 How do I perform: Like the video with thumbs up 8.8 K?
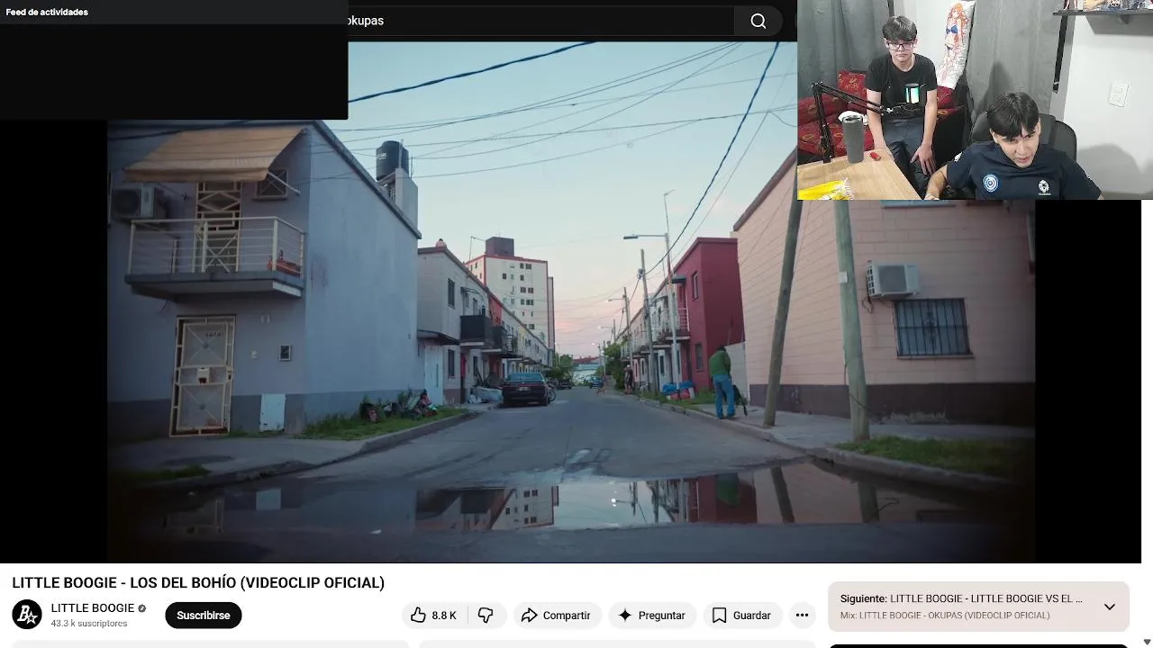pos(434,616)
